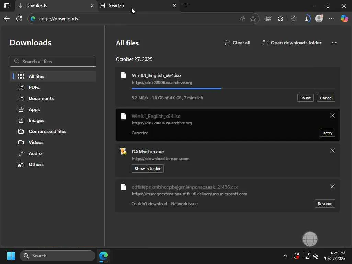
Task: Click the Read aloud icon in address bar
Action: 242,19
